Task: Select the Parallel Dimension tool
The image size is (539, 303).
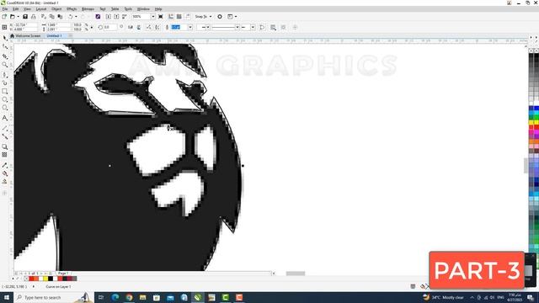Action: (4, 128)
